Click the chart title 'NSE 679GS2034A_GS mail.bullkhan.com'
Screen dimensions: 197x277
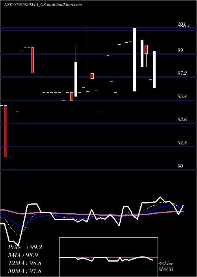[x=43, y=5]
